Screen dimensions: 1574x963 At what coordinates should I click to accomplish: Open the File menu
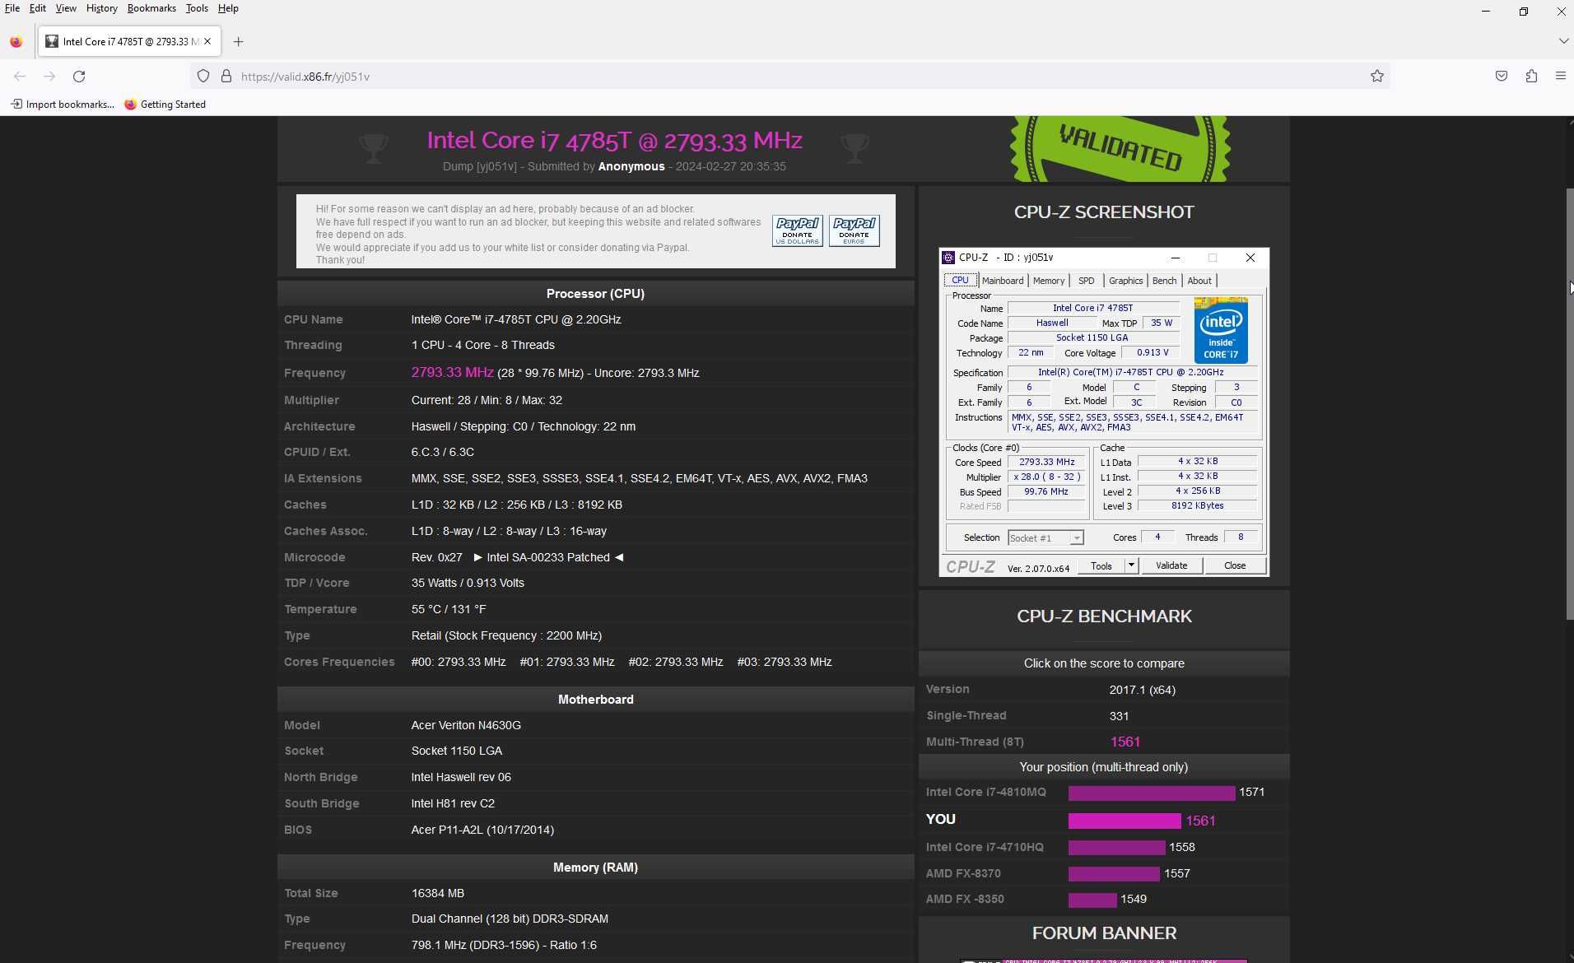coord(12,8)
